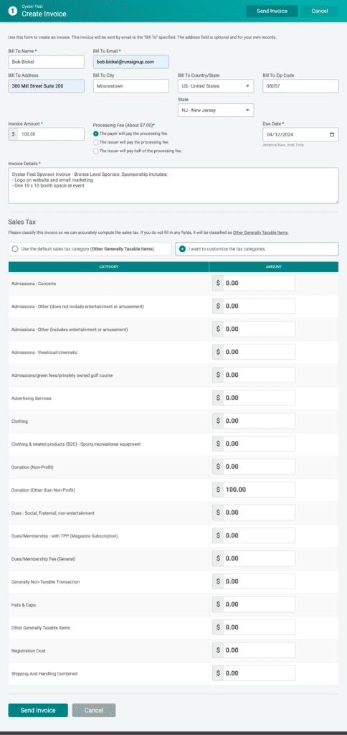347x735 pixels.
Task: Click the Bill To Zip Code field
Action: coord(300,86)
